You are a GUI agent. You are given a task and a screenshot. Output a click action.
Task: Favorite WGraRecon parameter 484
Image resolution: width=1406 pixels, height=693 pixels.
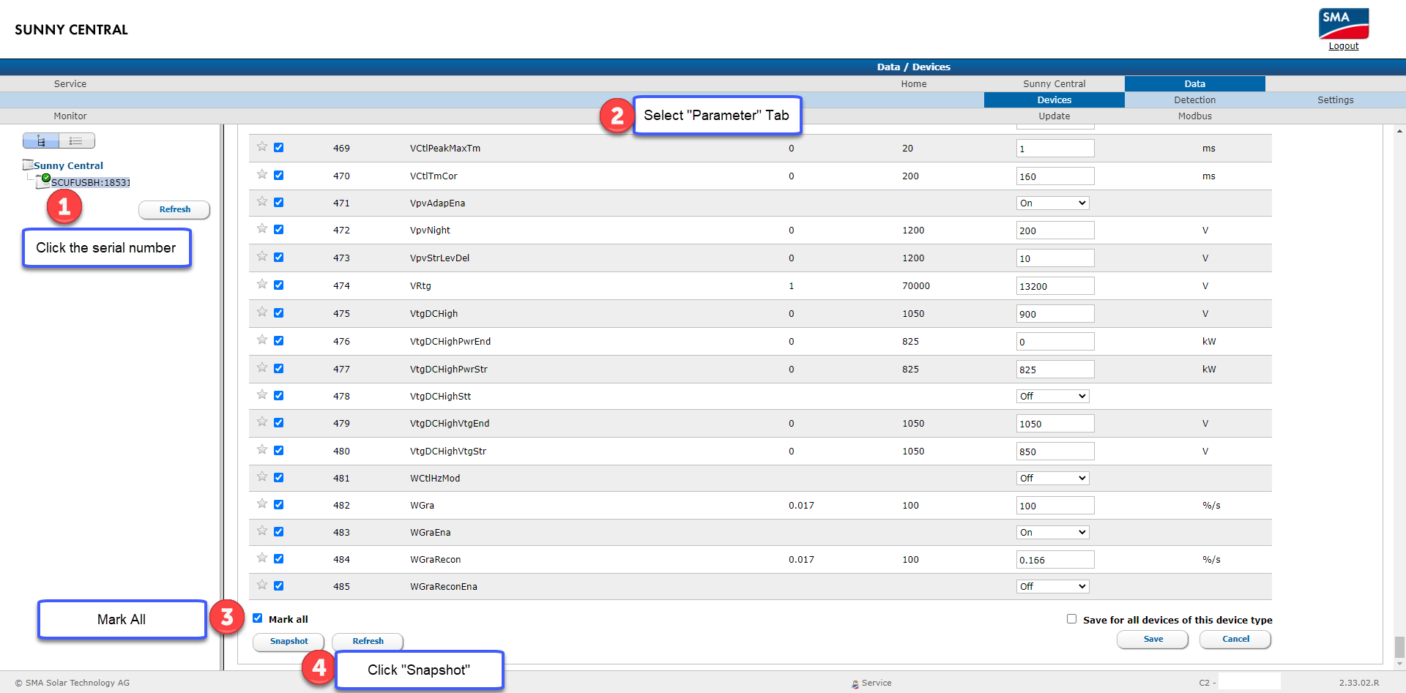[x=262, y=558]
